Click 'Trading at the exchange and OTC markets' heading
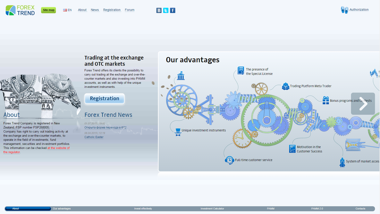 [114, 61]
